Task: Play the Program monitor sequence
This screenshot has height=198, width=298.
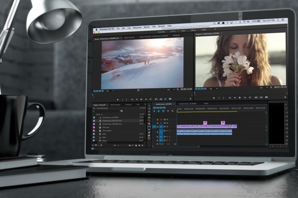Action: [x=240, y=97]
